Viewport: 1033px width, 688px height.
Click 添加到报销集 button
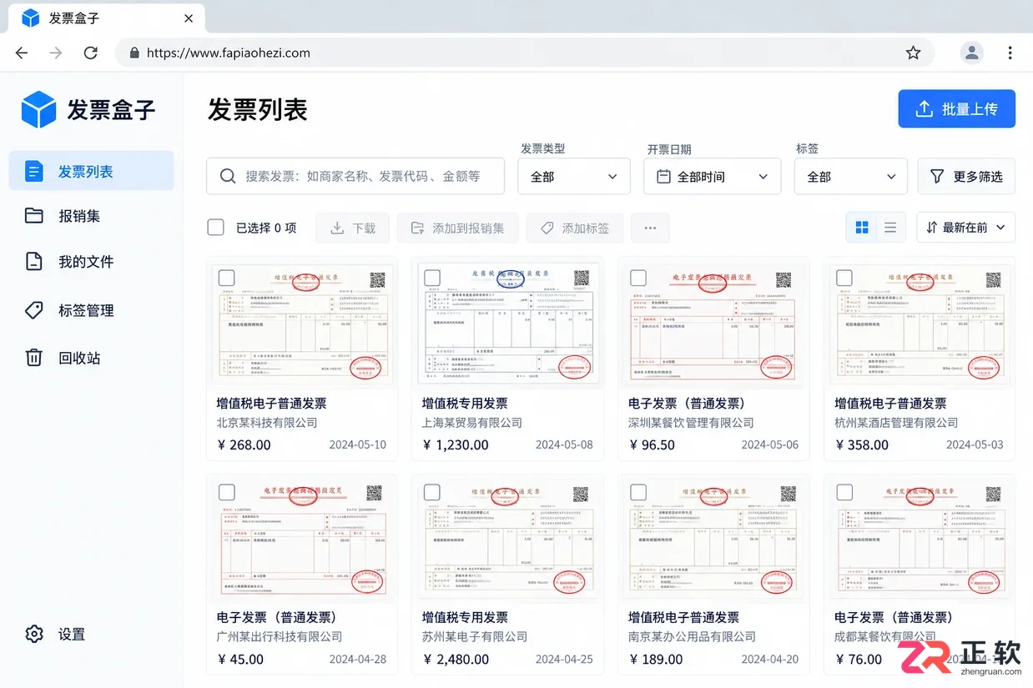coord(457,228)
